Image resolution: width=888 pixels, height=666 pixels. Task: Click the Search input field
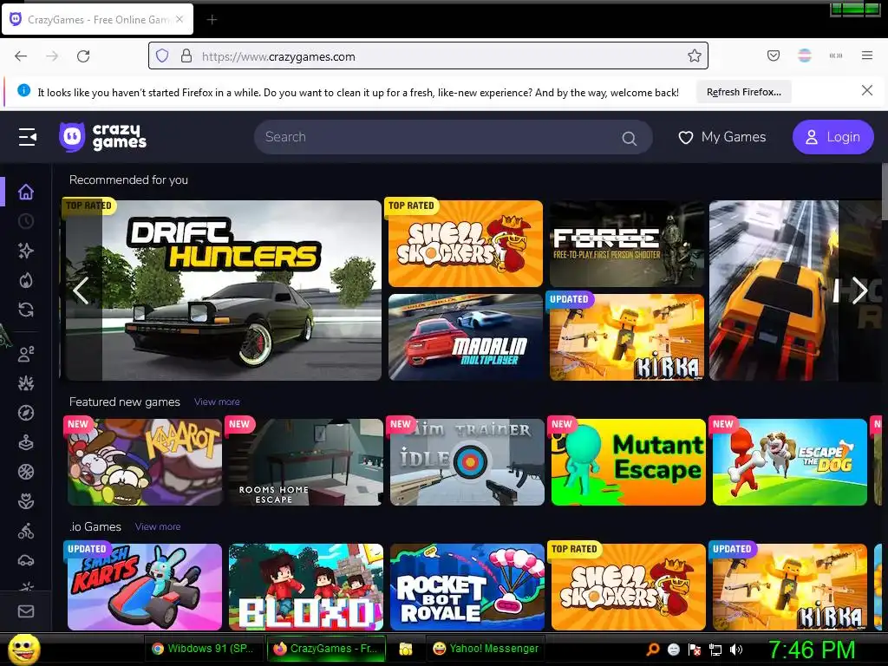pyautogui.click(x=453, y=137)
